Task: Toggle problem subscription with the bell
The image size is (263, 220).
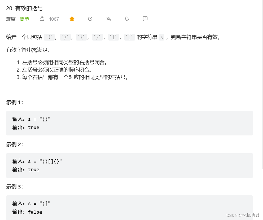Action: pos(127,19)
